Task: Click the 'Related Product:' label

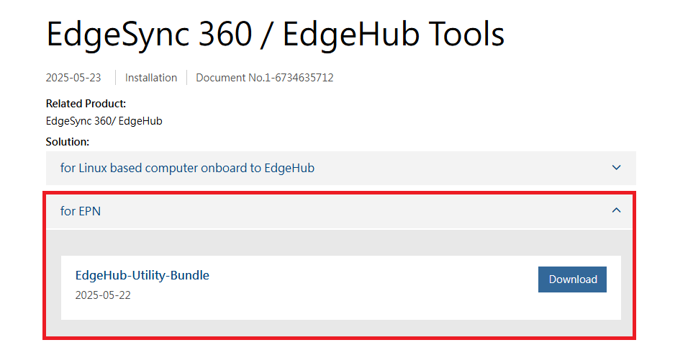Action: tap(86, 104)
